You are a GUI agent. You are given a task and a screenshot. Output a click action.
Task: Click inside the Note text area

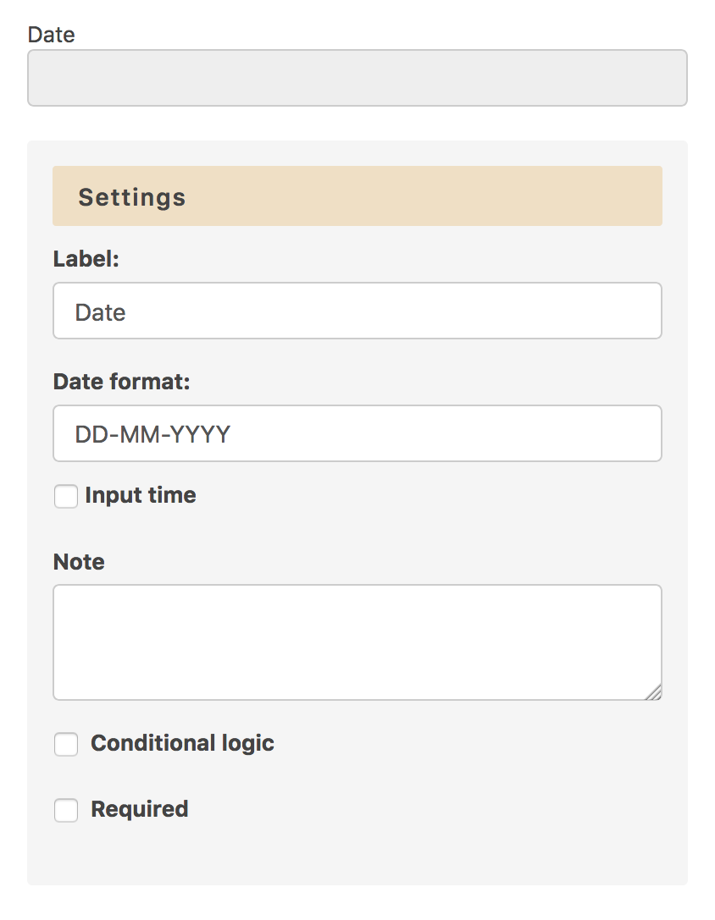pyautogui.click(x=356, y=642)
